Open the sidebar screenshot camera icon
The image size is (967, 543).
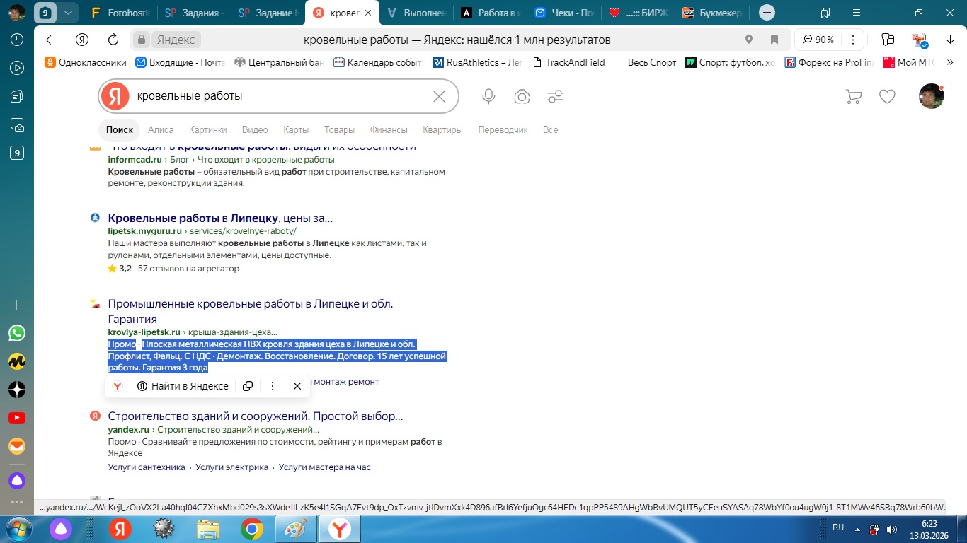click(17, 125)
